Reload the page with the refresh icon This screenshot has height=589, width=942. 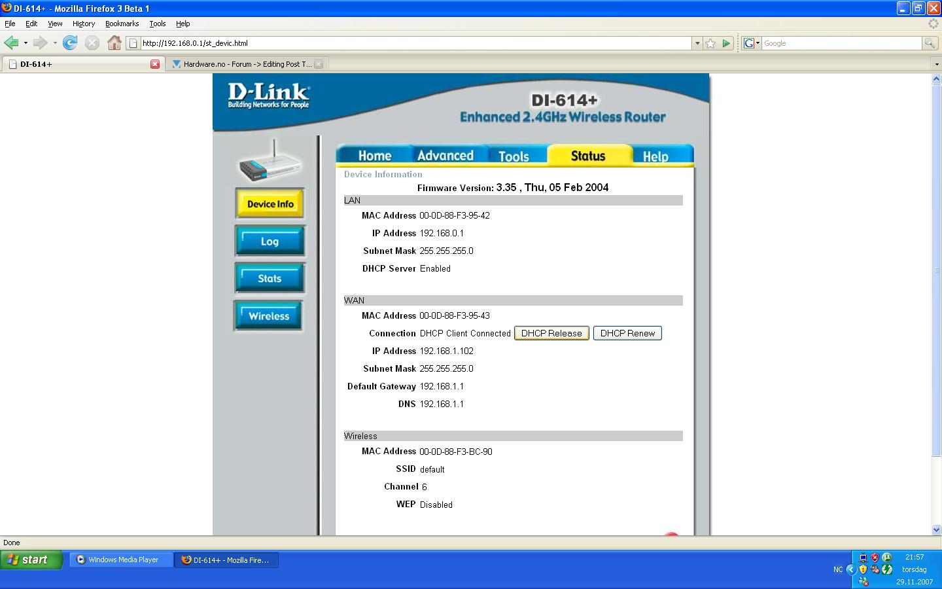(x=70, y=43)
